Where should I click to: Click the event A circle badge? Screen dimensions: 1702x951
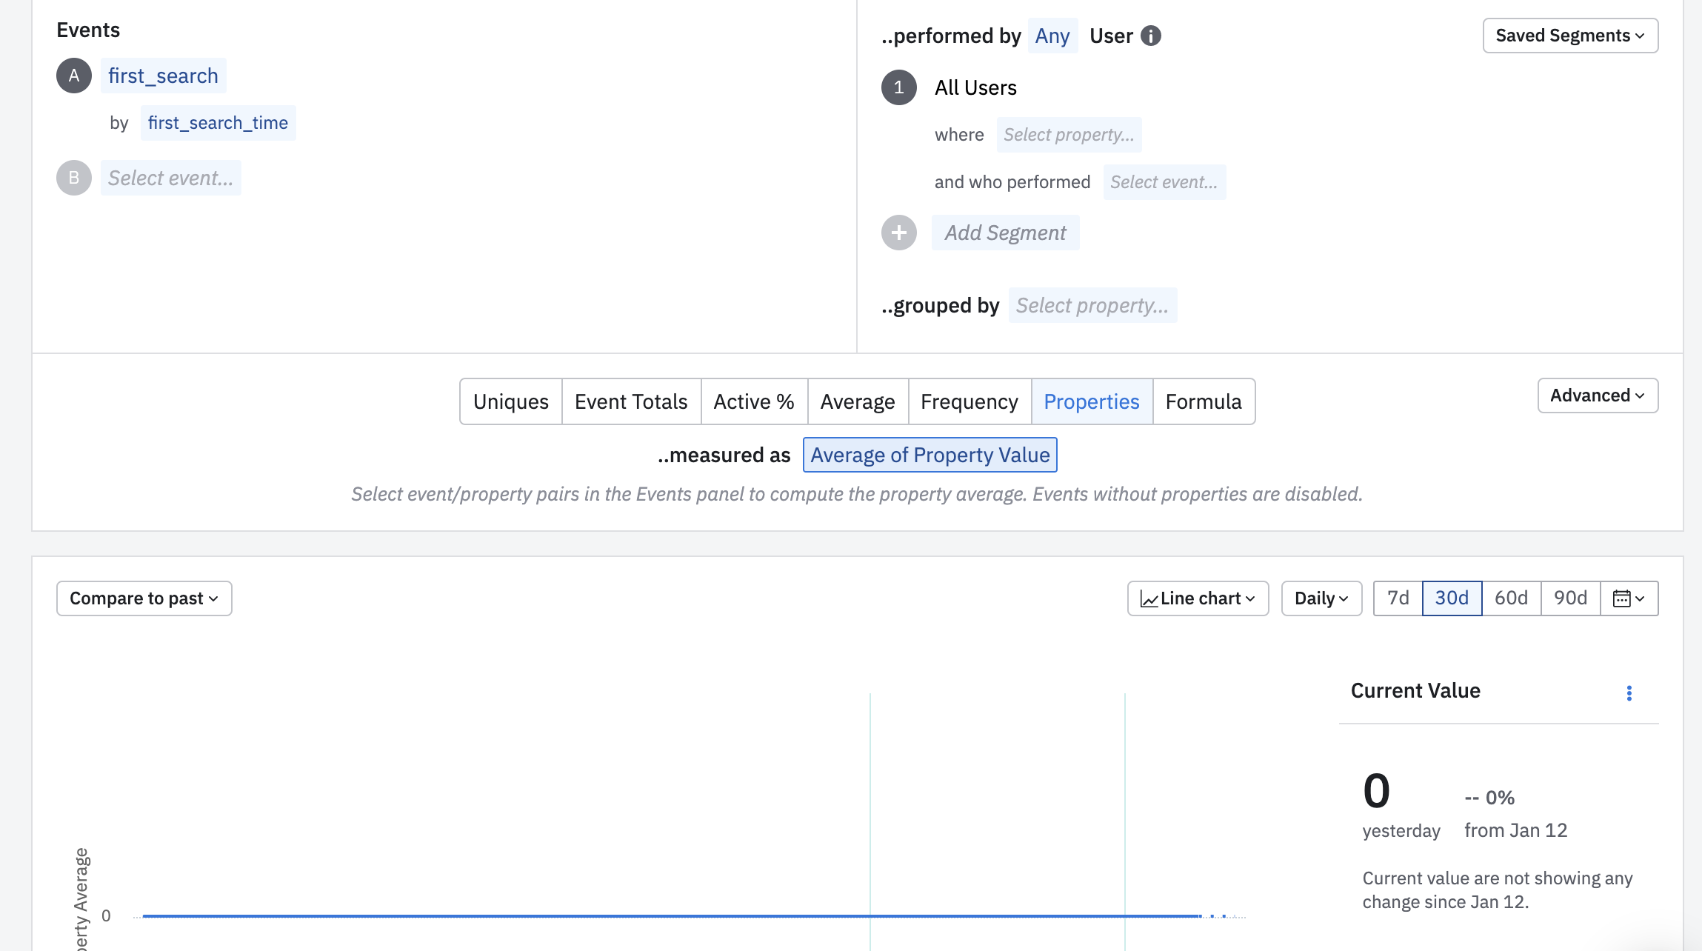pyautogui.click(x=74, y=76)
